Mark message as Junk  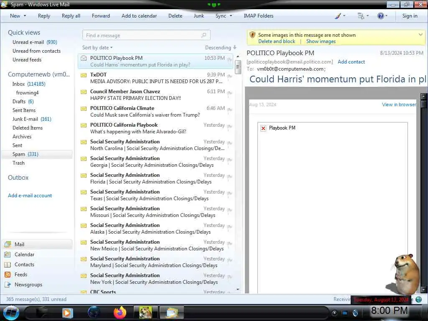[x=199, y=16]
